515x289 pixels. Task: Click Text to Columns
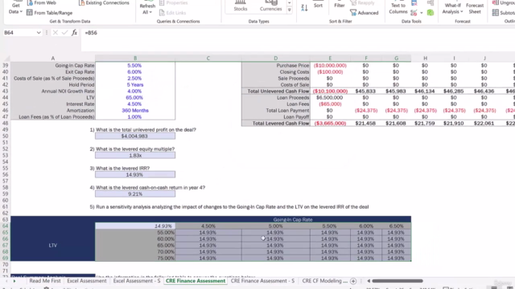pos(398,8)
